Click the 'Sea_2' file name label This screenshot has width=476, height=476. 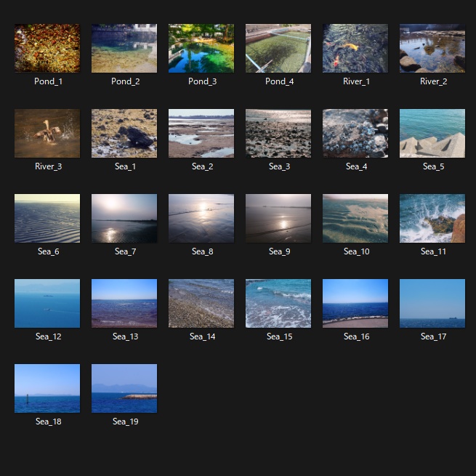coord(203,166)
